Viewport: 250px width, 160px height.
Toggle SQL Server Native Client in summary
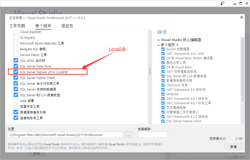163,121
